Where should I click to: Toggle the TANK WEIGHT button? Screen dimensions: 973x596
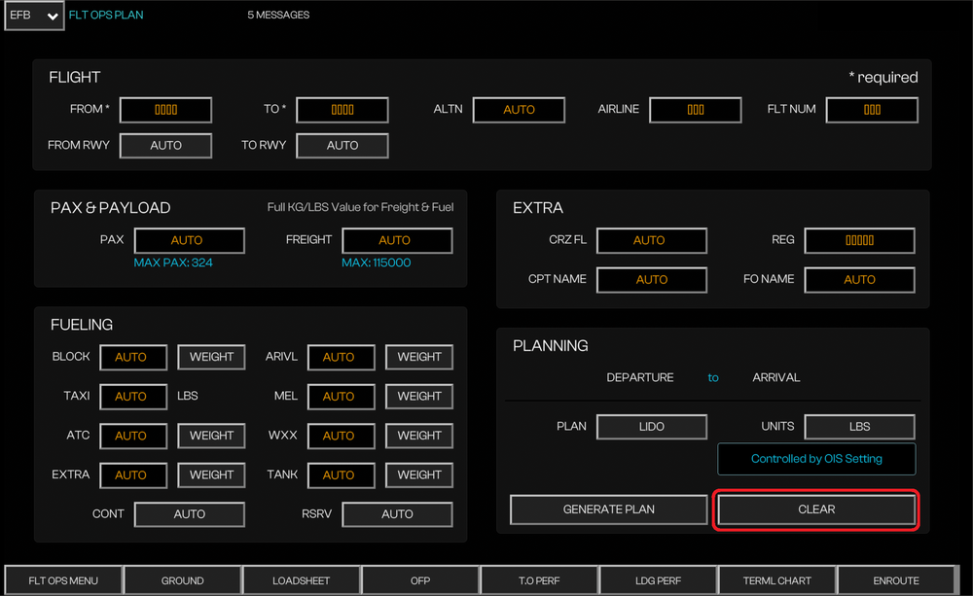click(x=419, y=474)
